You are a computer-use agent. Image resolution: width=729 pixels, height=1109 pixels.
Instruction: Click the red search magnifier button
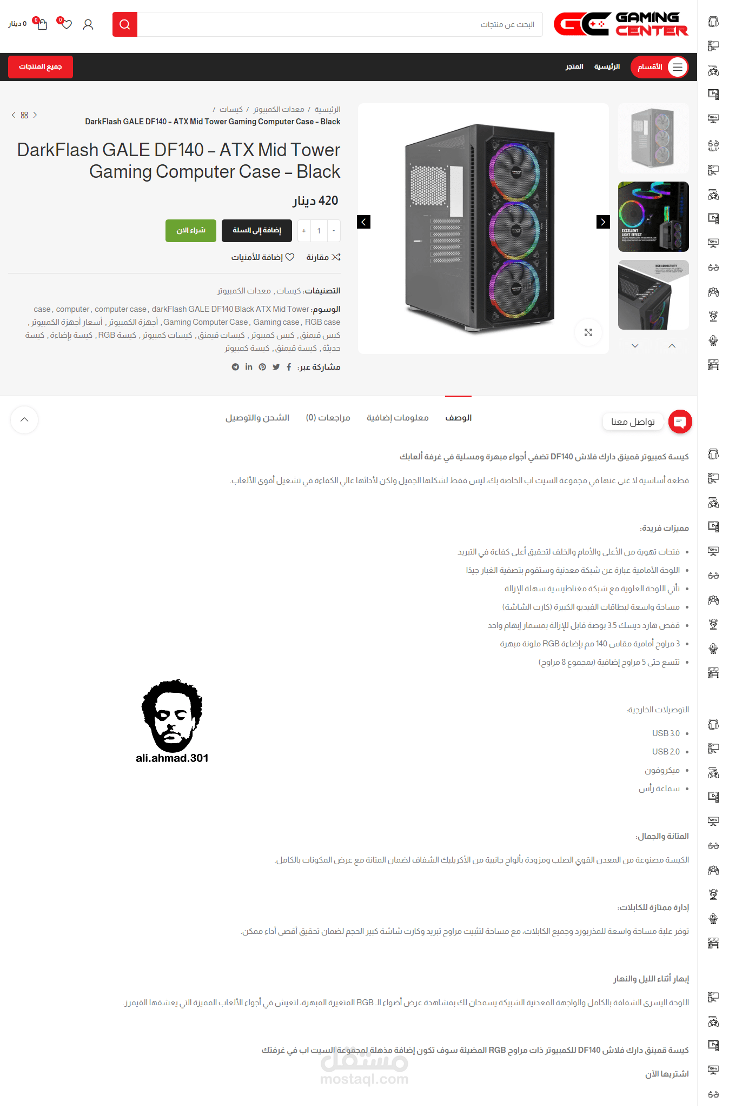click(x=125, y=24)
